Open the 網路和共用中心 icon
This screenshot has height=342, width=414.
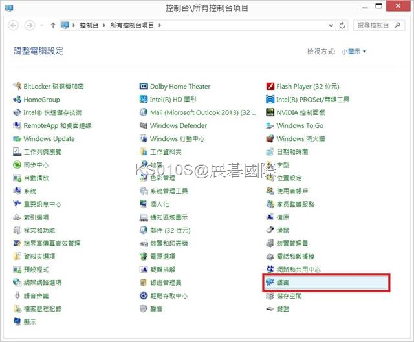(x=270, y=269)
